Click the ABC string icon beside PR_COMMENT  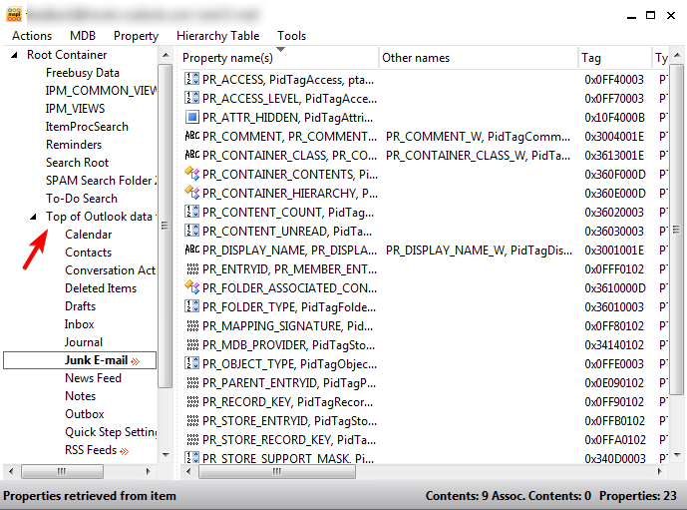pos(191,136)
